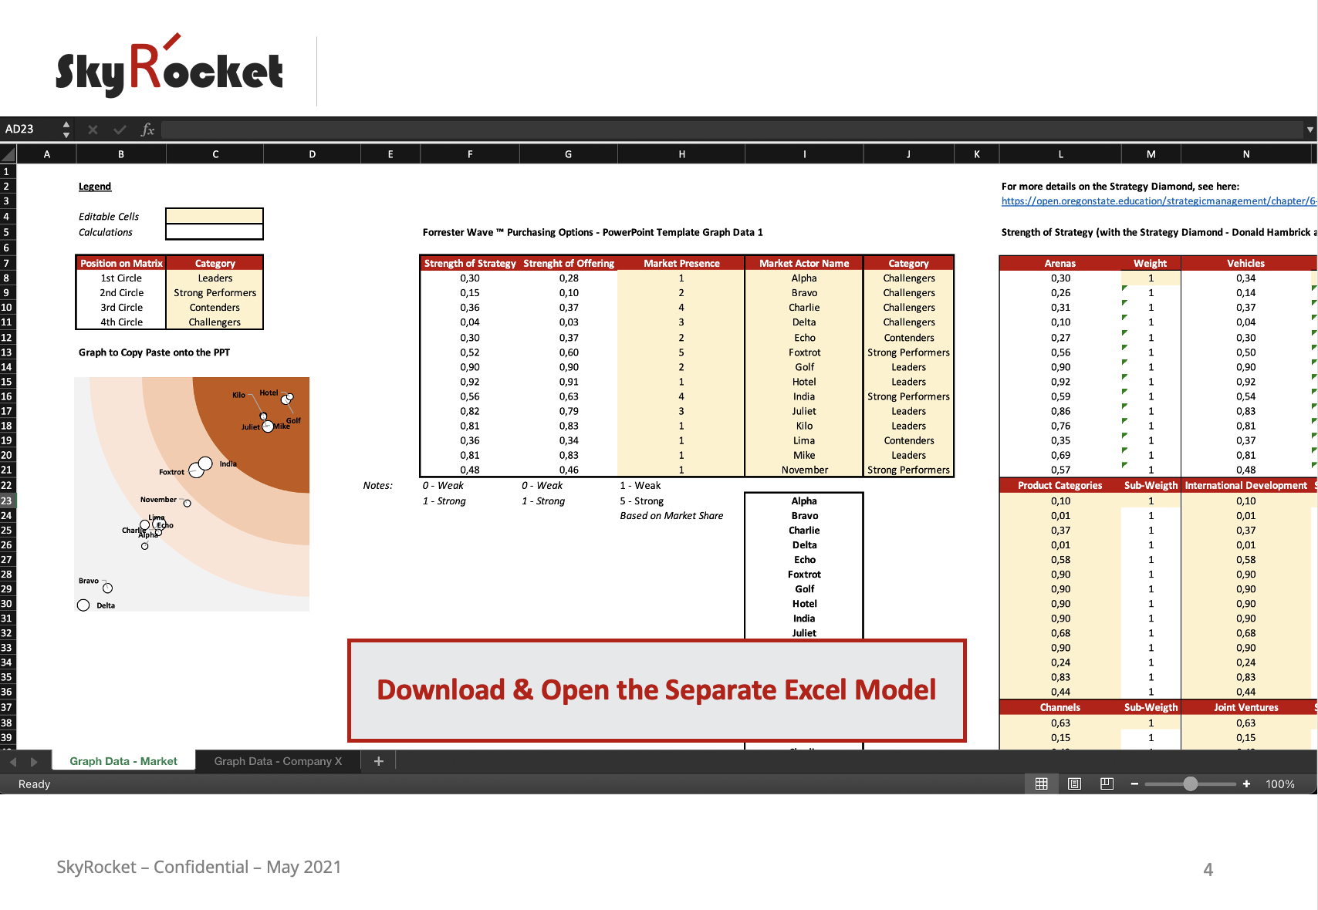Select the Weight header cell
1318x910 pixels.
(x=1150, y=263)
